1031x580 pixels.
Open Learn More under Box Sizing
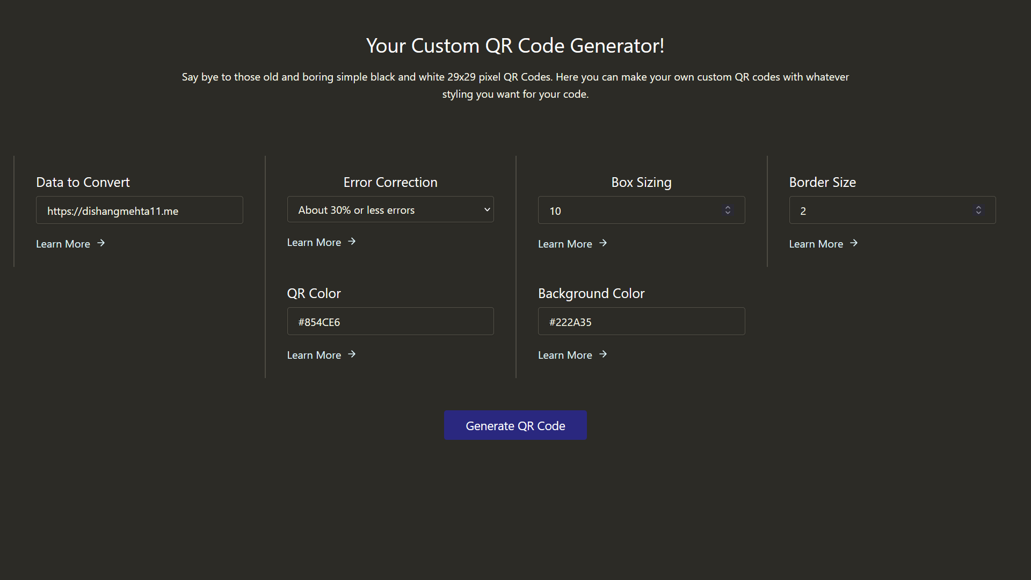coord(565,244)
